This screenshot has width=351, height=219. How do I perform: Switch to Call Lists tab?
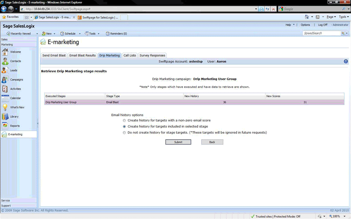(x=129, y=56)
